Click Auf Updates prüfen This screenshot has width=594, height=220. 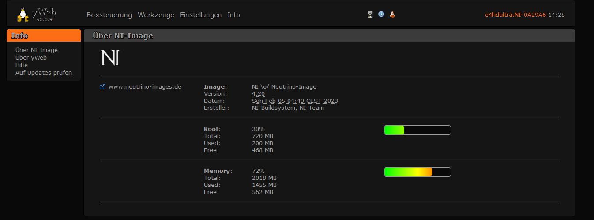(x=44, y=73)
